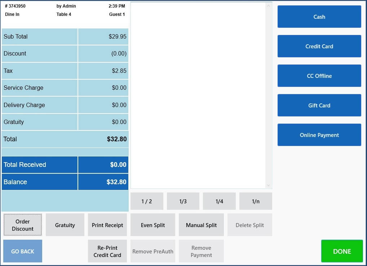Choose CC Offline payment option
This screenshot has width=367, height=266.
coord(319,75)
